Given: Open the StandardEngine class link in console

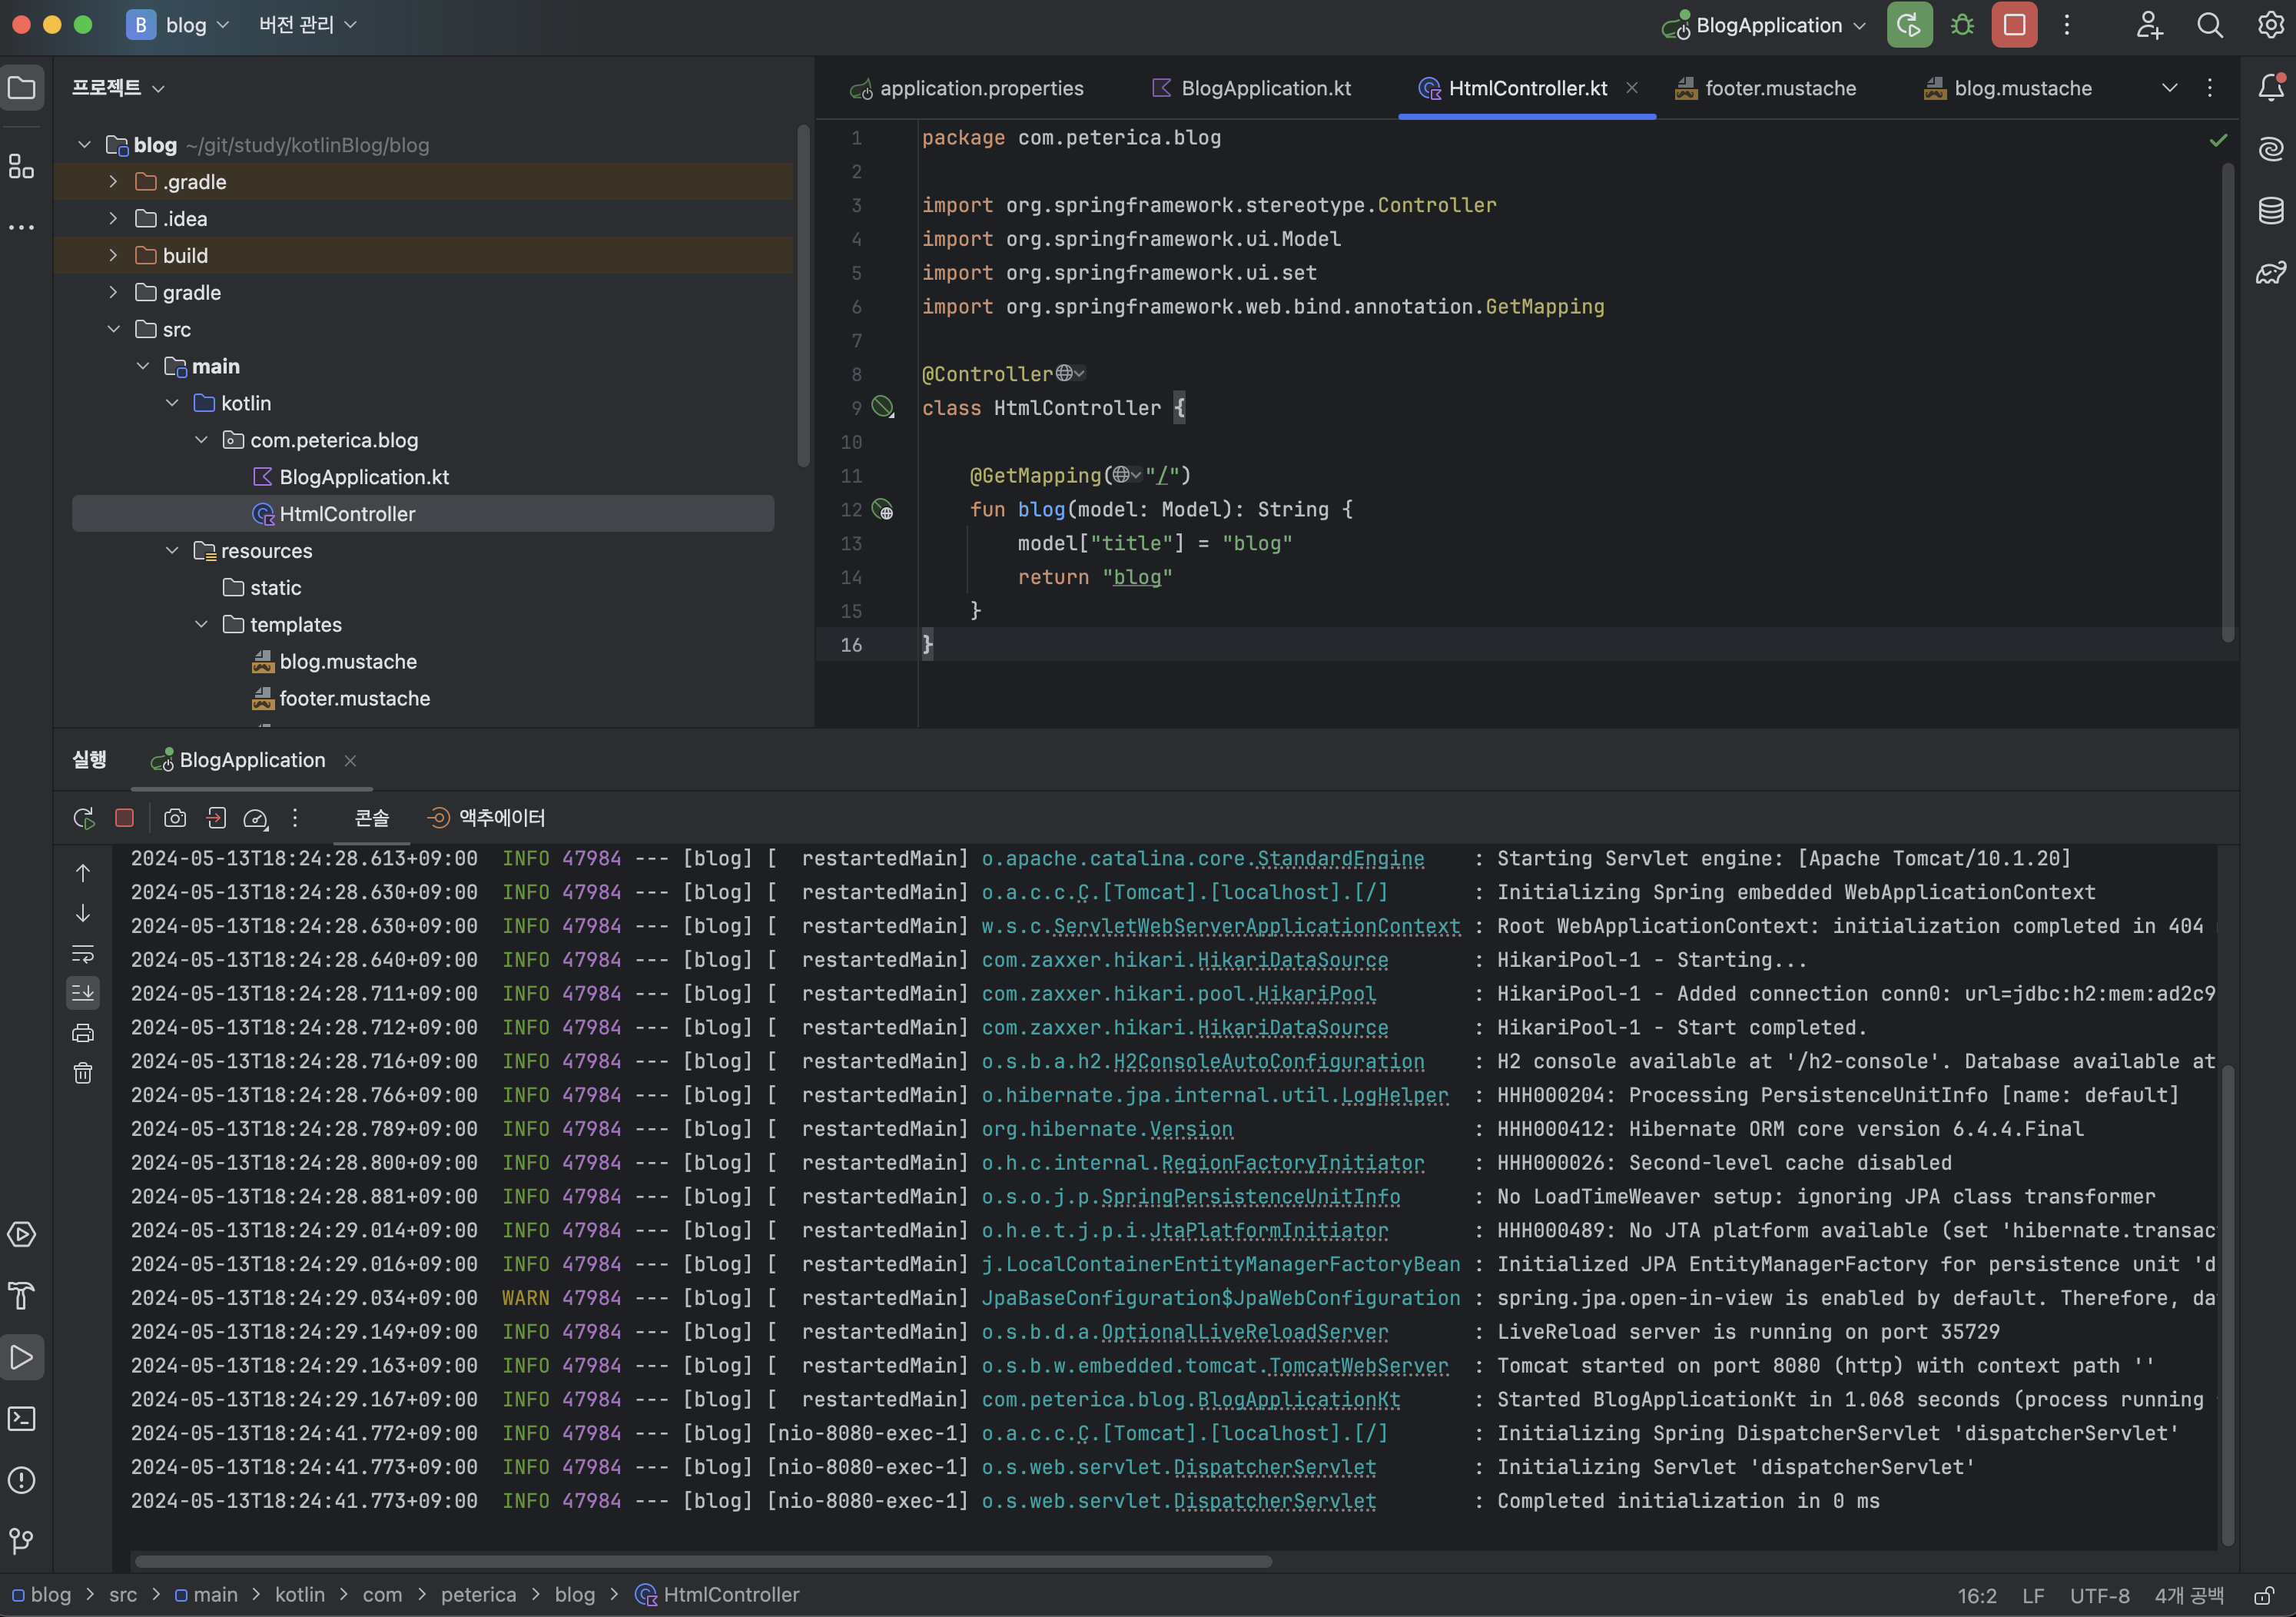Looking at the screenshot, I should (1340, 859).
